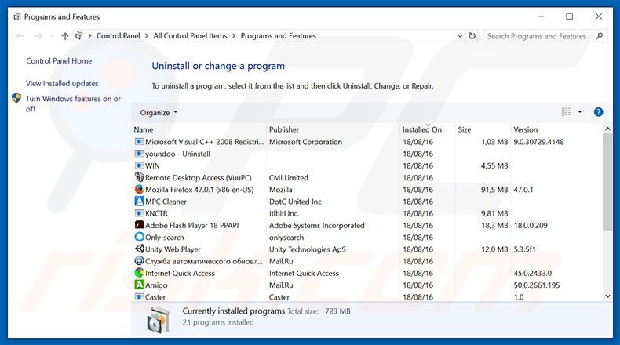Click the refresh icon in address bar

472,35
